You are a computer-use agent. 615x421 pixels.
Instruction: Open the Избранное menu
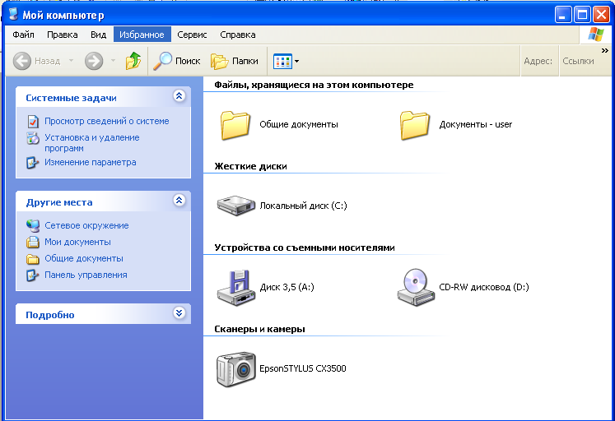142,35
